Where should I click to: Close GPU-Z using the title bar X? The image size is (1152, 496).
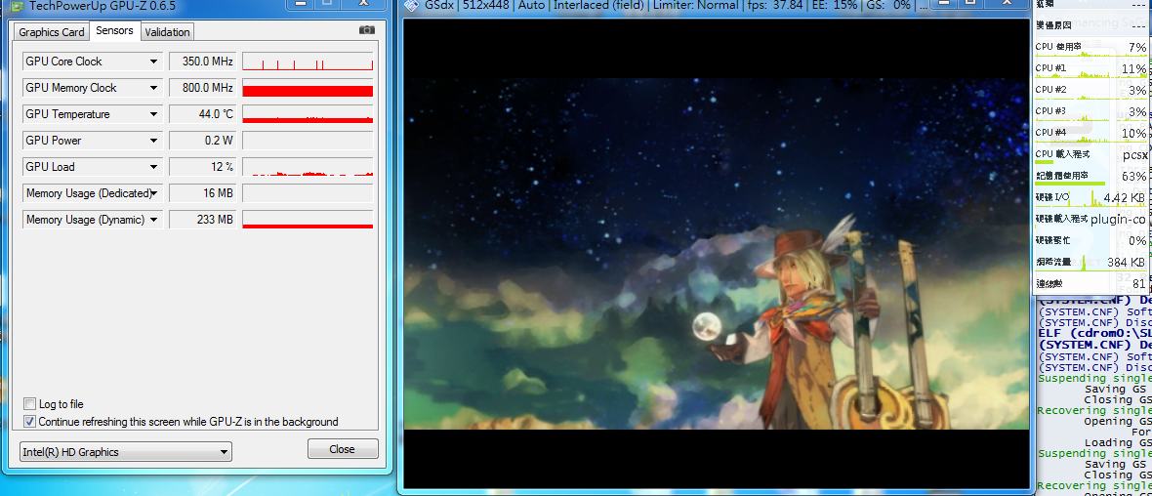click(x=363, y=3)
